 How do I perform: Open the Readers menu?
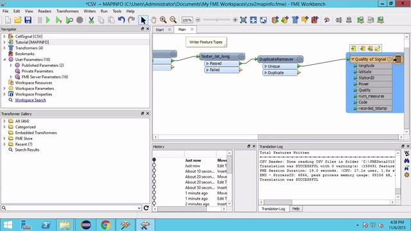click(44, 11)
